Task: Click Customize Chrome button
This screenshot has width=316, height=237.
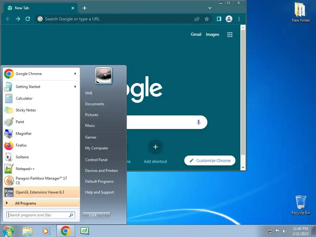Action: [210, 160]
